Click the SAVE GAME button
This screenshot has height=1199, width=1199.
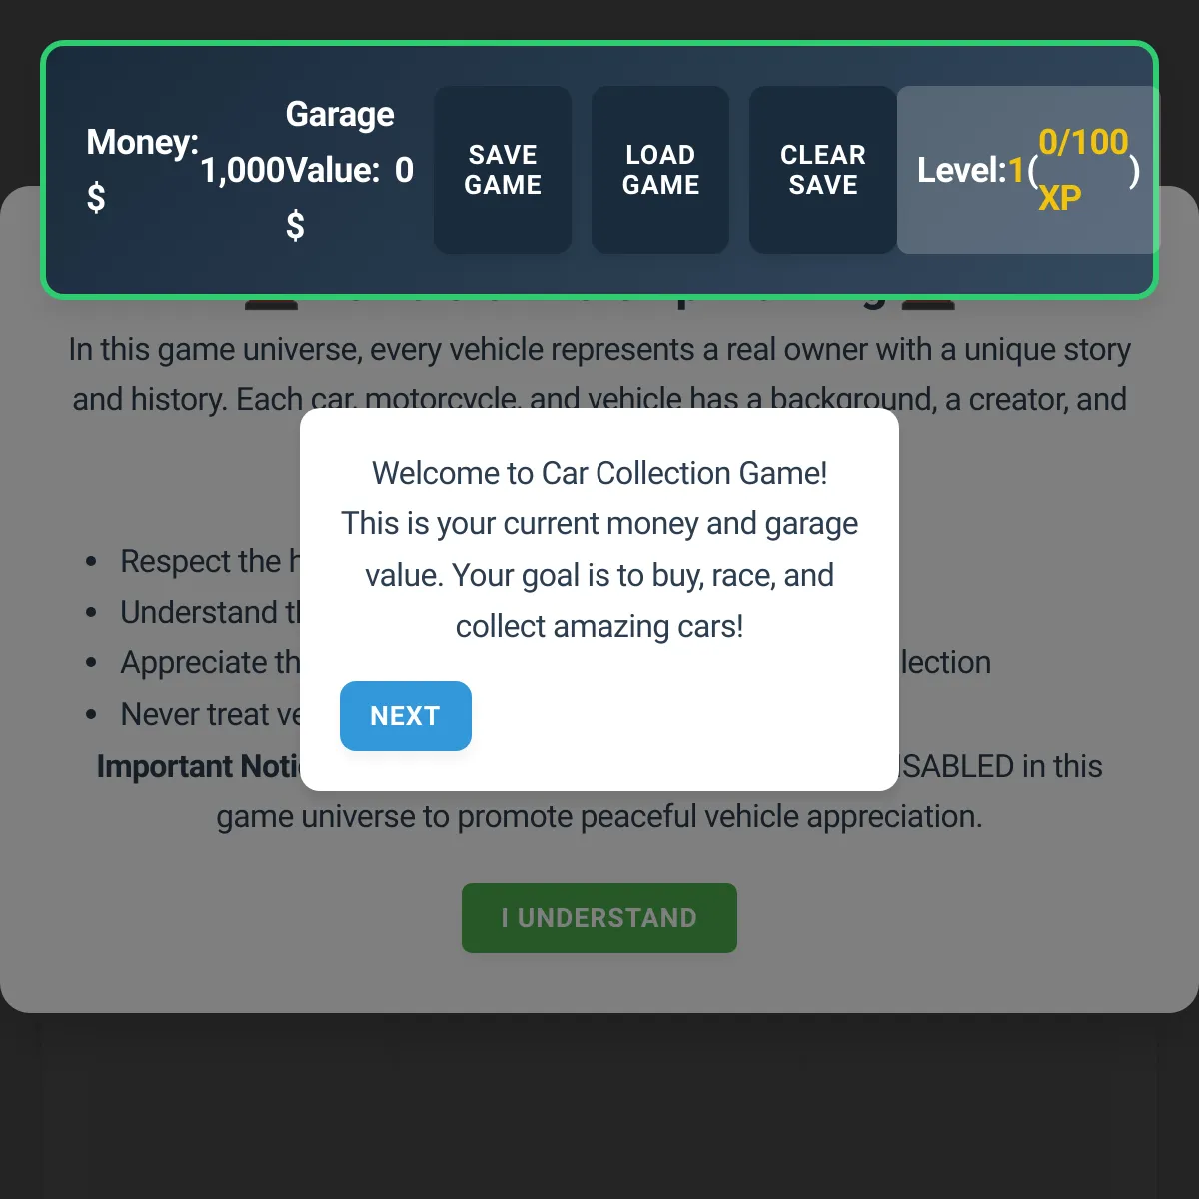click(x=503, y=170)
